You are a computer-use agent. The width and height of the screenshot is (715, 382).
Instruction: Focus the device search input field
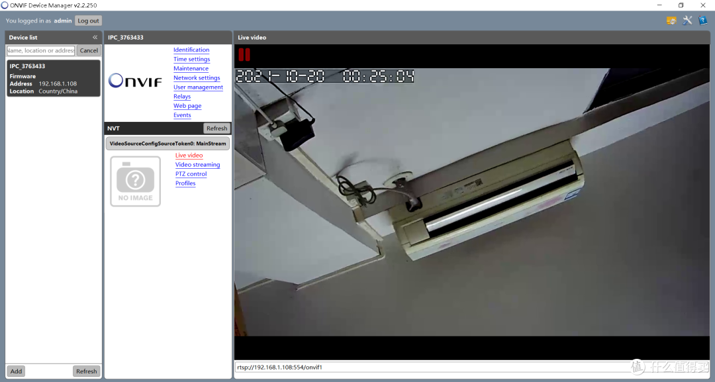tap(41, 50)
